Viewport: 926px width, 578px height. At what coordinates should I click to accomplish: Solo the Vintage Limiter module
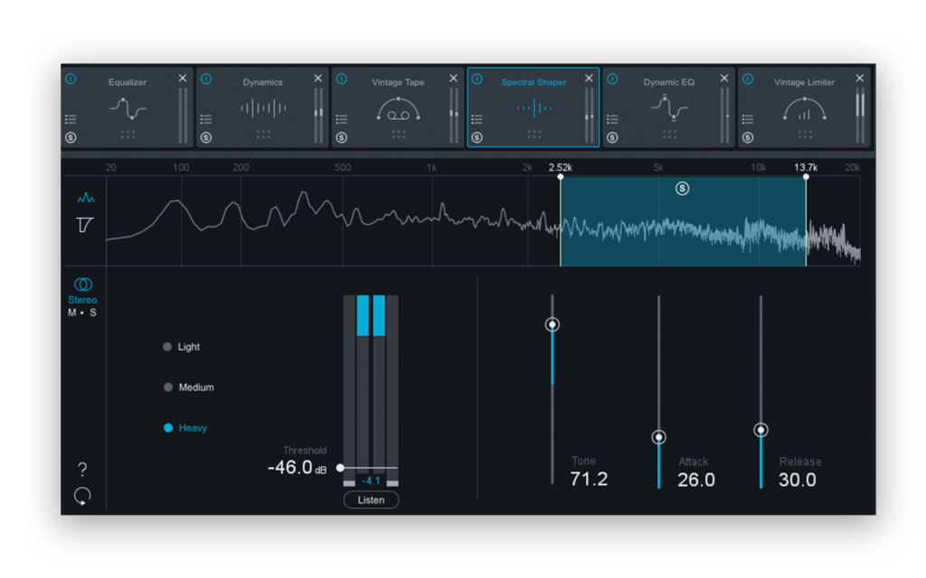pyautogui.click(x=748, y=137)
